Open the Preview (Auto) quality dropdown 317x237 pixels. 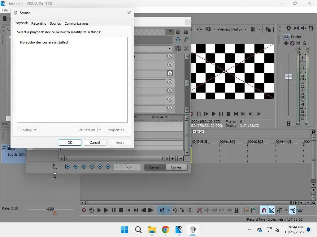click(x=232, y=29)
